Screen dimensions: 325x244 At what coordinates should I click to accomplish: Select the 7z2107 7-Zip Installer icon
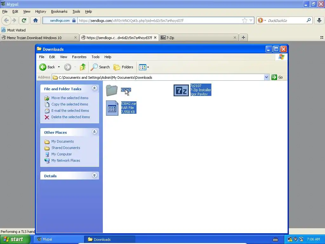click(181, 91)
